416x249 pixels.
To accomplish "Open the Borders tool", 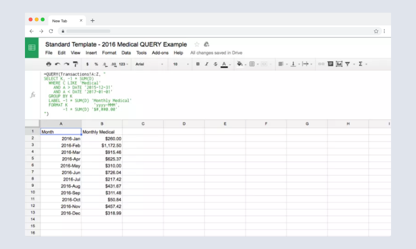I will point(252,64).
